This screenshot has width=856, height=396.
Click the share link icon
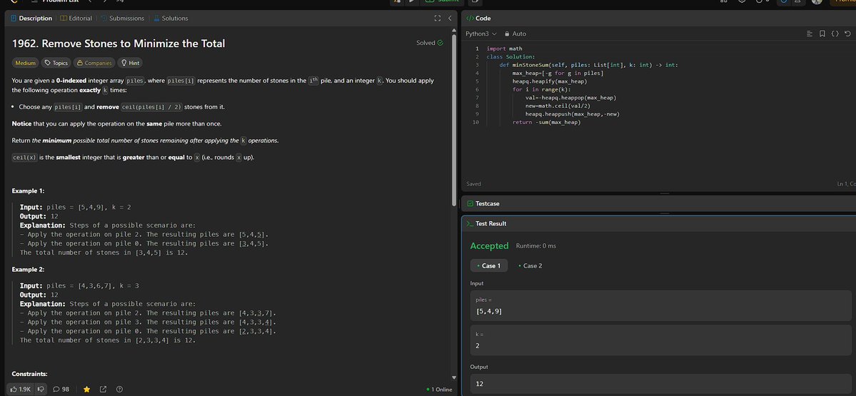[x=104, y=389]
